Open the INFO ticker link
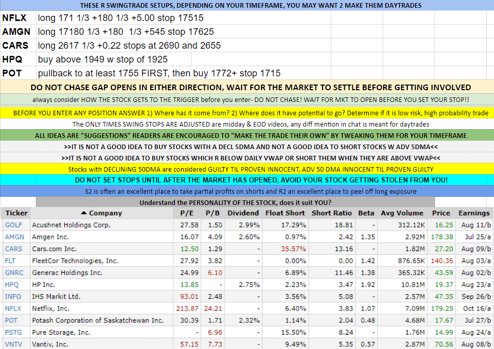Viewport: 494px width, 349px height. click(13, 297)
